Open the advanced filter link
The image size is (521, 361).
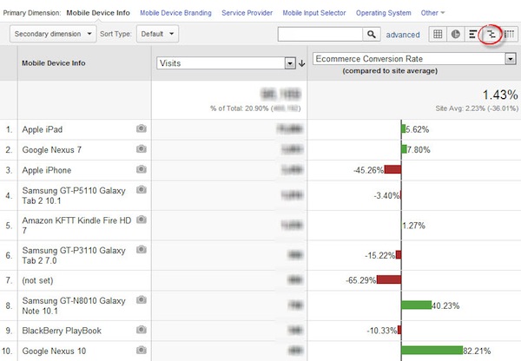(403, 35)
